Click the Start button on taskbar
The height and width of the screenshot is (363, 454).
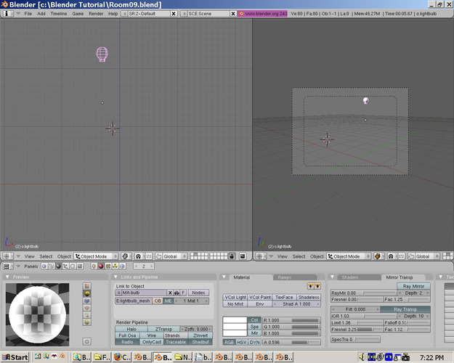coord(15,357)
